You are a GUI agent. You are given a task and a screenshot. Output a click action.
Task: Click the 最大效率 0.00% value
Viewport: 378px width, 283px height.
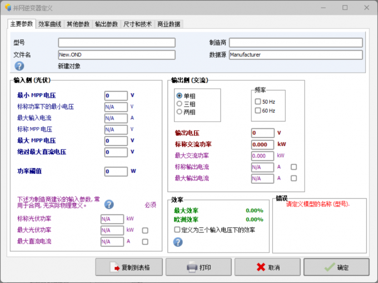tap(255, 210)
